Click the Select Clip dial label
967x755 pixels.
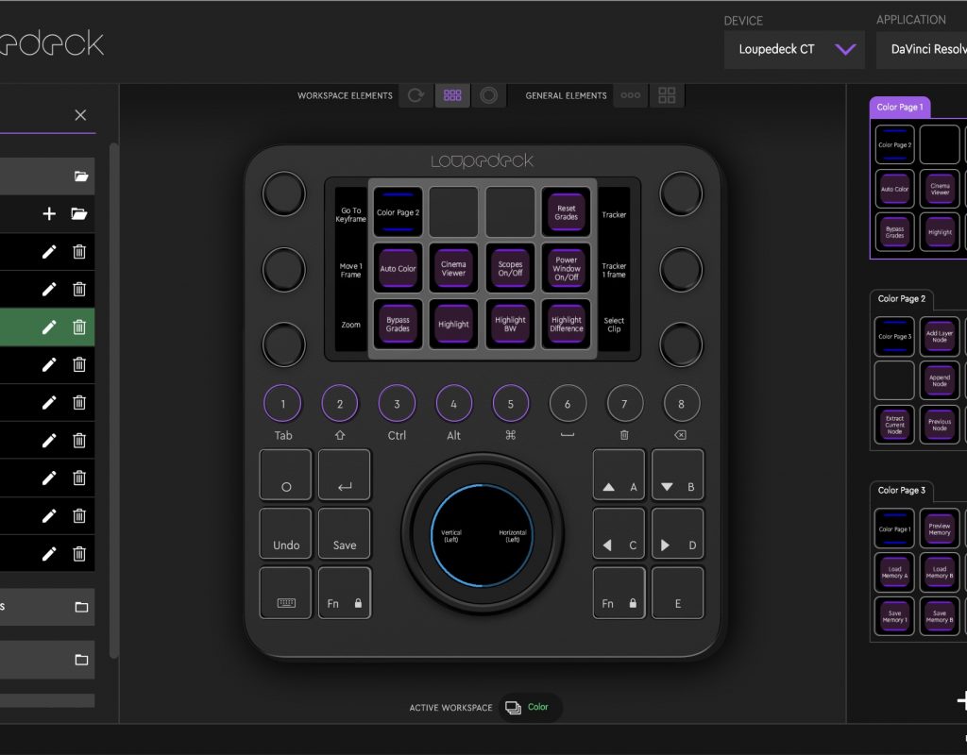[614, 325]
